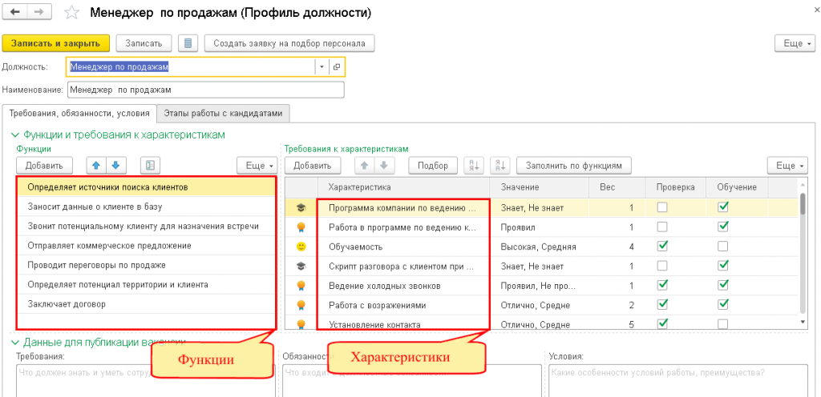The width and height of the screenshot is (821, 397).
Task: Collapse Данные для публикации вакансии section
Action: (14, 343)
